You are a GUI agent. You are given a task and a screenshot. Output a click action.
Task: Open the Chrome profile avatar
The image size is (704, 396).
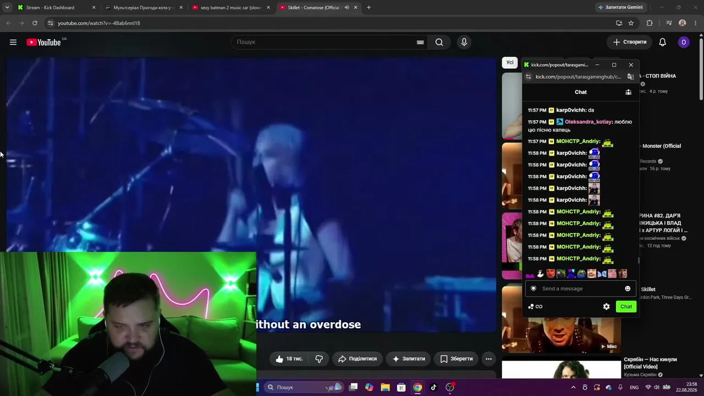click(x=683, y=23)
